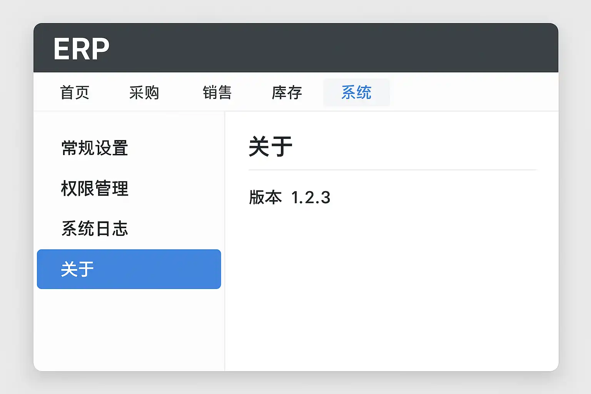Click the 关于 page heading
The height and width of the screenshot is (394, 591).
(x=270, y=147)
